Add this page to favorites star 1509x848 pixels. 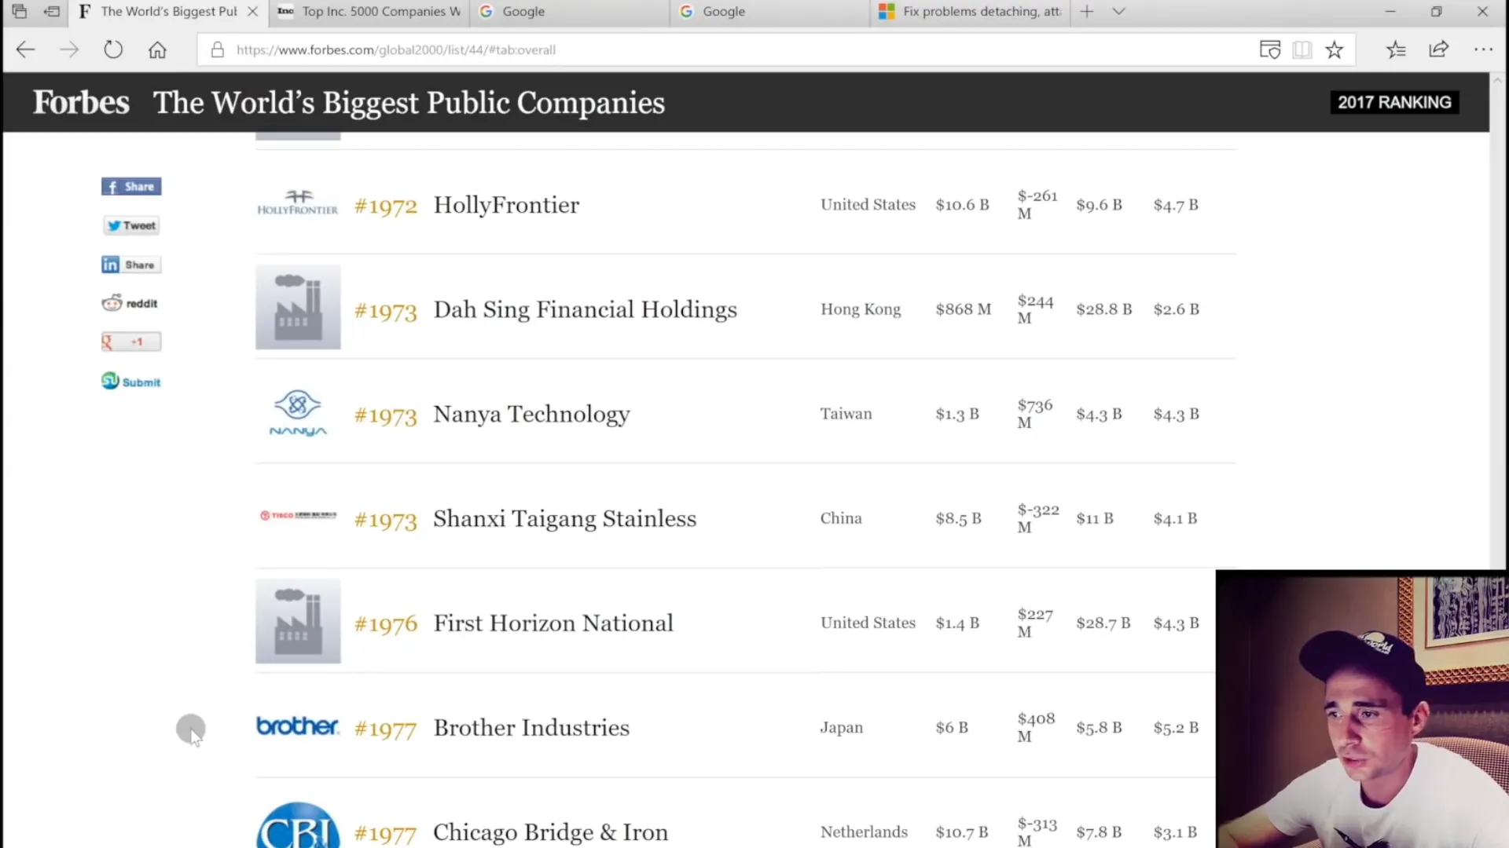(x=1335, y=50)
